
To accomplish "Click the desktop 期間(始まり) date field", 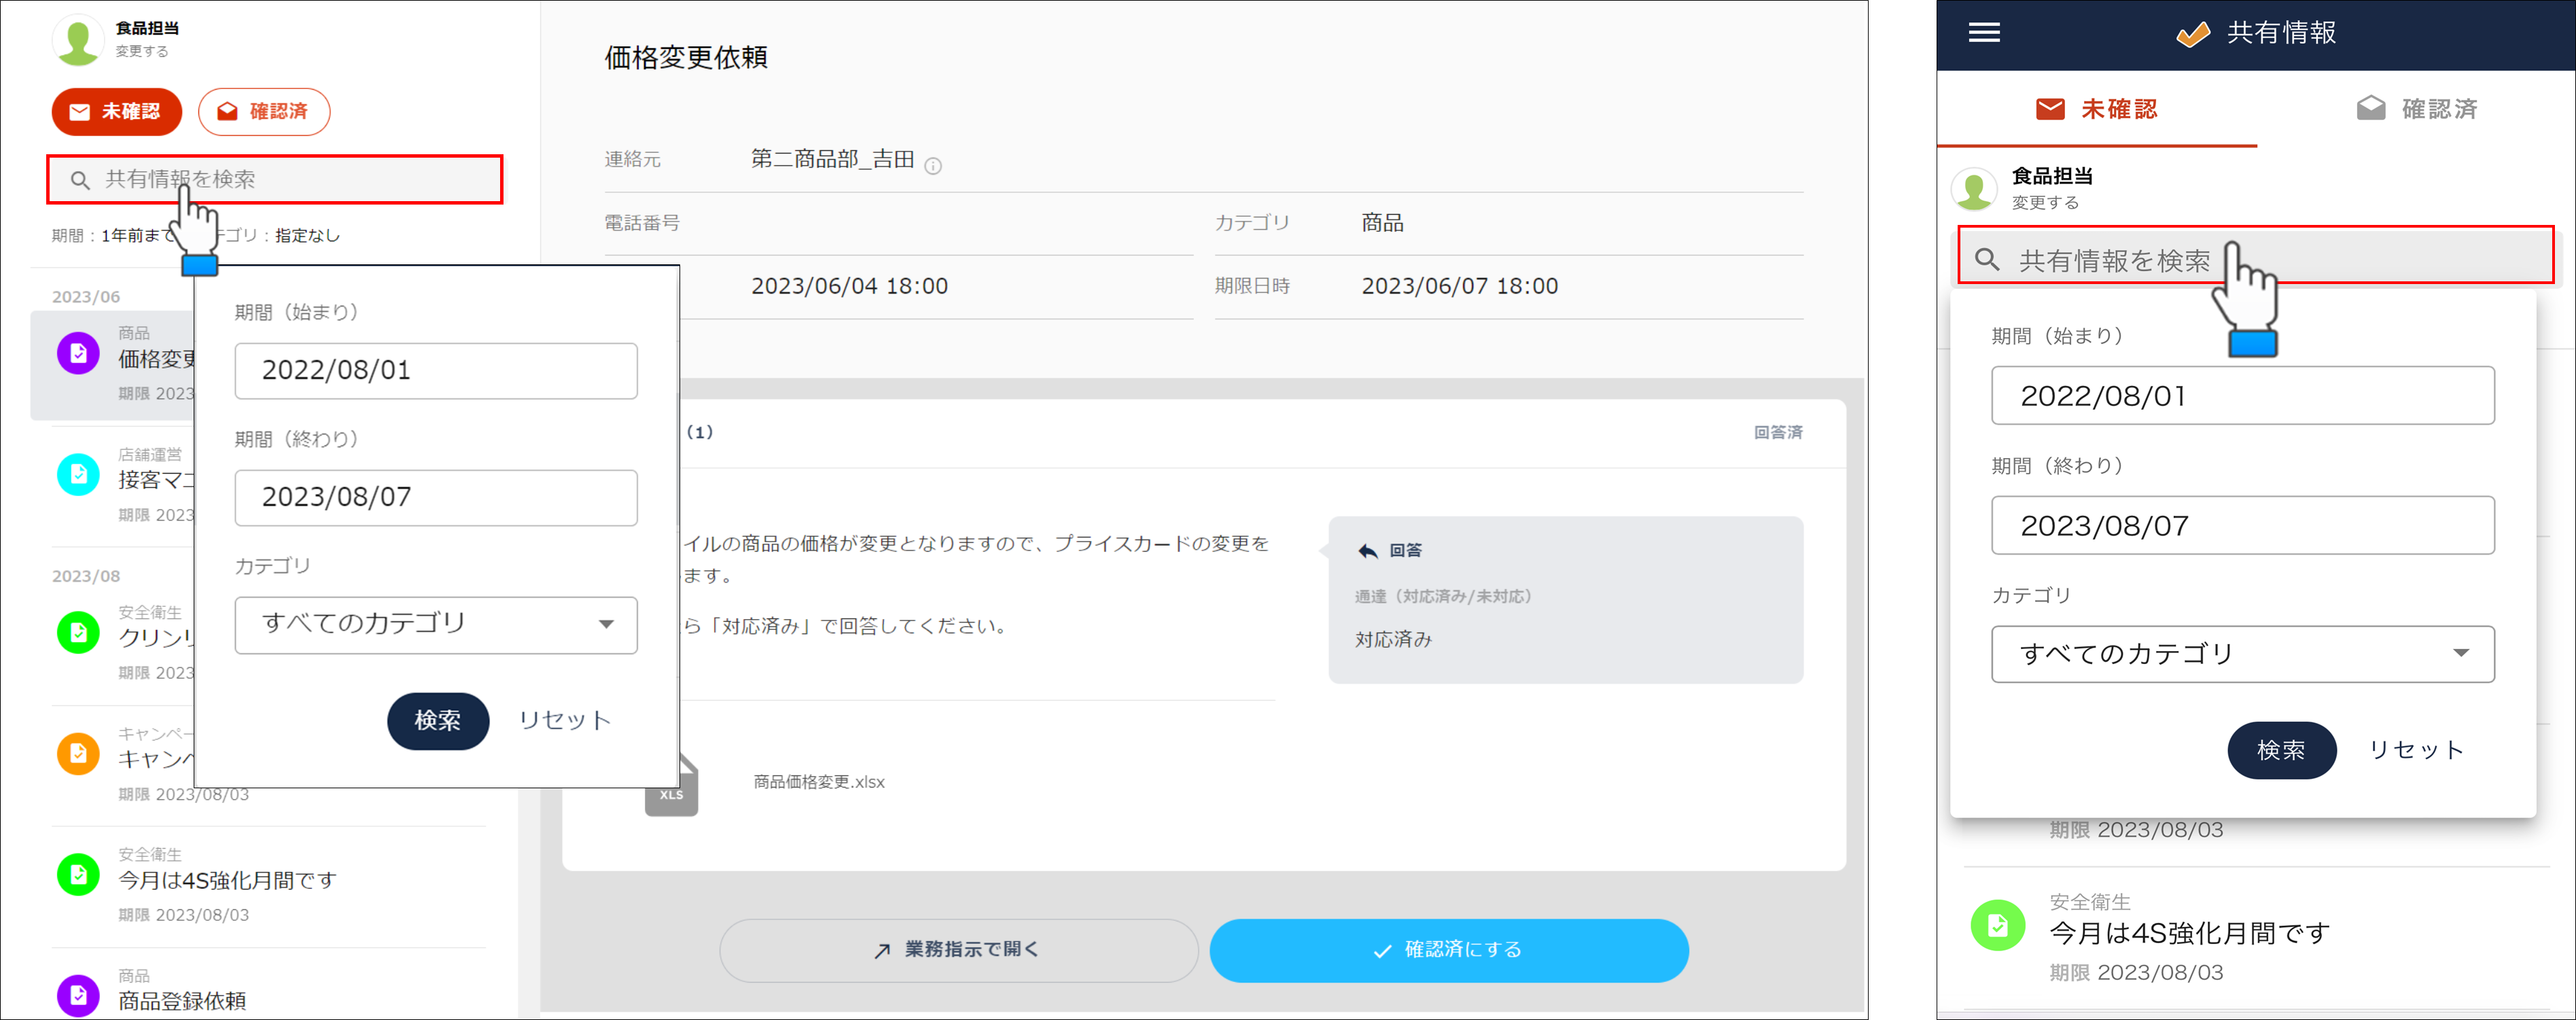I will (x=436, y=371).
